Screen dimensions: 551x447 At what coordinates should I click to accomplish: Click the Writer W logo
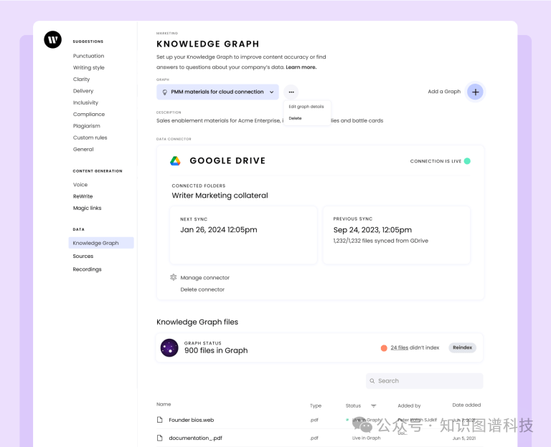pos(52,39)
